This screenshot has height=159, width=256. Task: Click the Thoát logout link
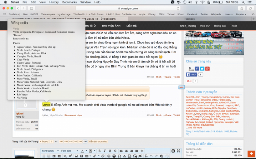[233, 26]
